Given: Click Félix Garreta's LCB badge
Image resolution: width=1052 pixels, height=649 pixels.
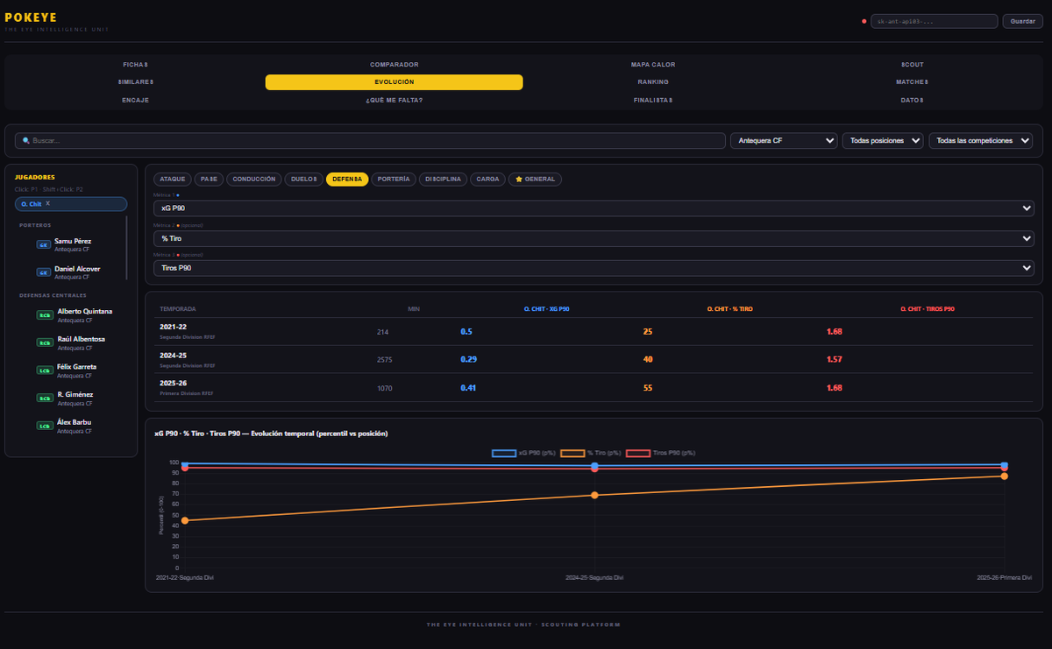Looking at the screenshot, I should [x=44, y=370].
